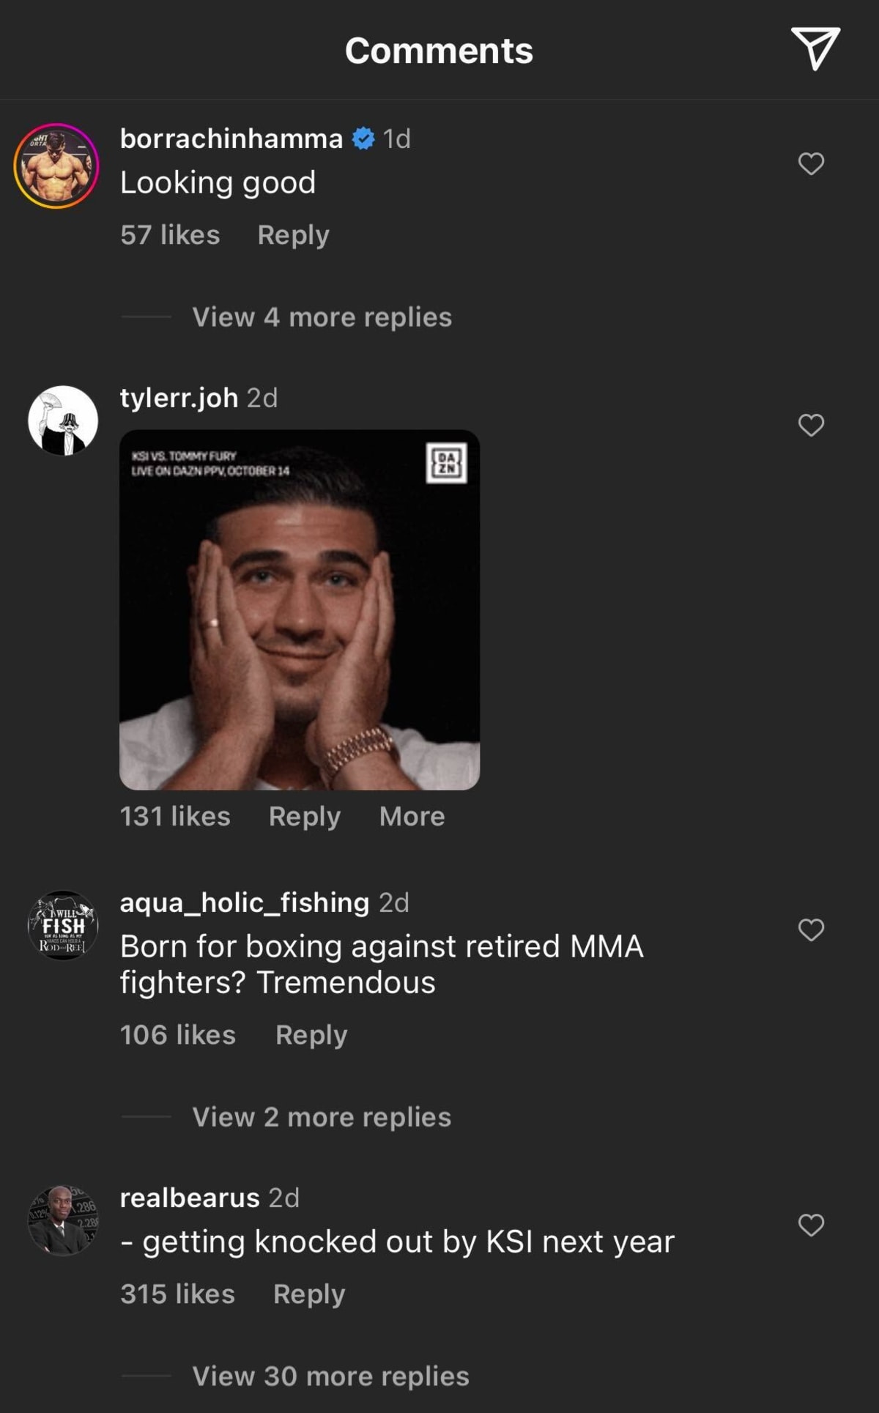Select the Comments header title

point(439,50)
